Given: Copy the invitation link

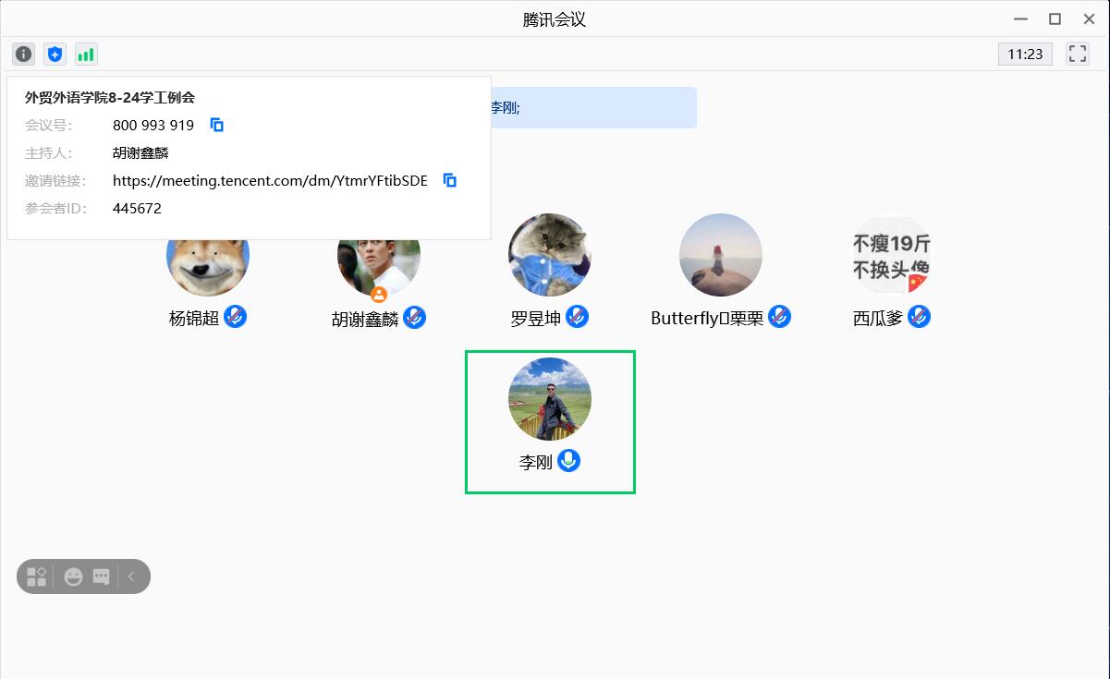Looking at the screenshot, I should (450, 180).
